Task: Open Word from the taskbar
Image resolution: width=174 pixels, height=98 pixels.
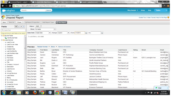Action: [65, 93]
